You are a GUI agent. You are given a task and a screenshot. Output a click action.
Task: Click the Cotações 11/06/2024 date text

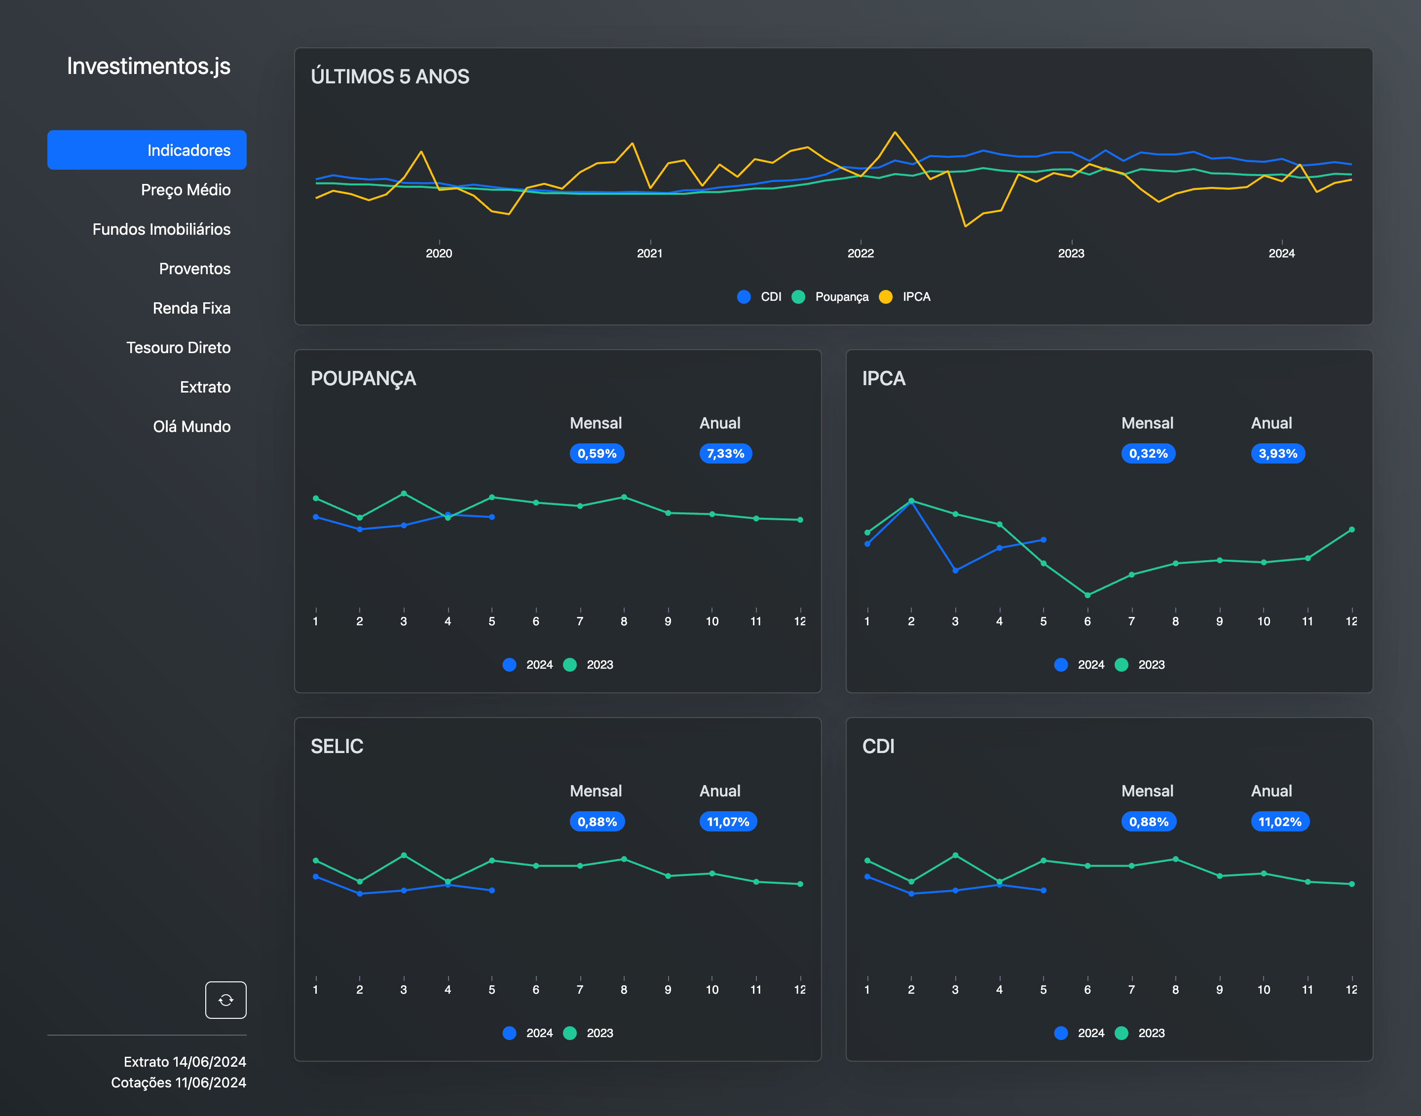pos(179,1082)
